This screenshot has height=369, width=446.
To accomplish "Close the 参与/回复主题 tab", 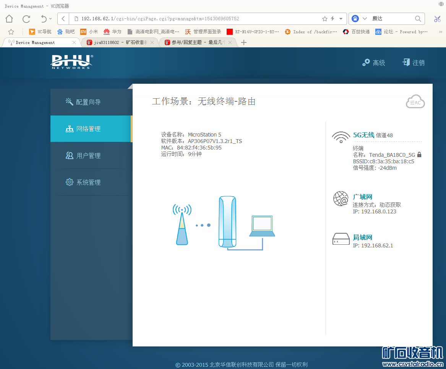I will (x=230, y=42).
